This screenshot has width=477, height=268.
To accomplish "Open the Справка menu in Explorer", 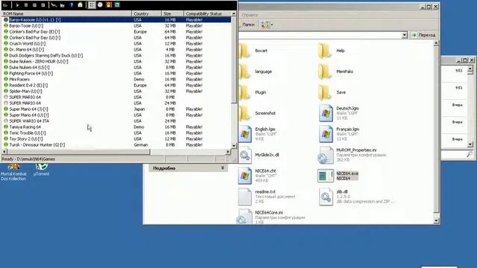I will (250, 15).
